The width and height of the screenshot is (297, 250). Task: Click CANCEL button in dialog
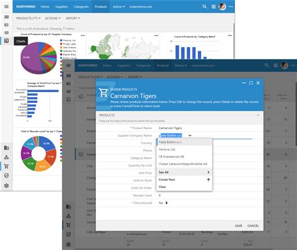point(253,226)
